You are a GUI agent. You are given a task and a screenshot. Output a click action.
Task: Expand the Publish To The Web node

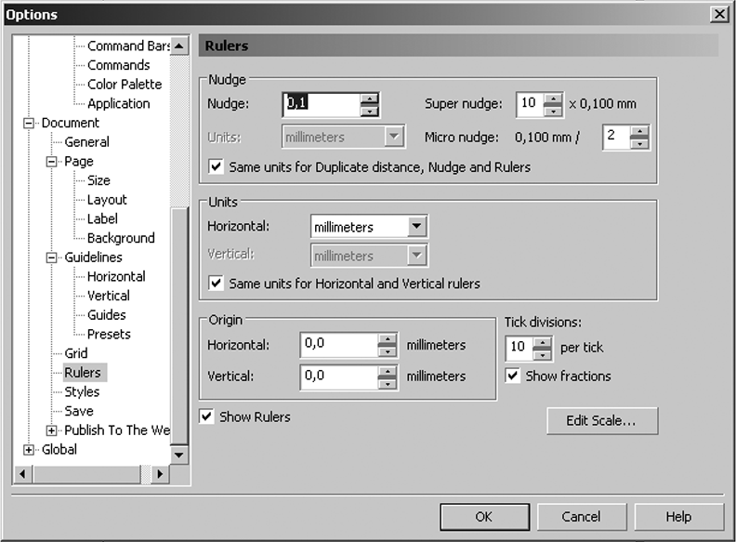[52, 430]
